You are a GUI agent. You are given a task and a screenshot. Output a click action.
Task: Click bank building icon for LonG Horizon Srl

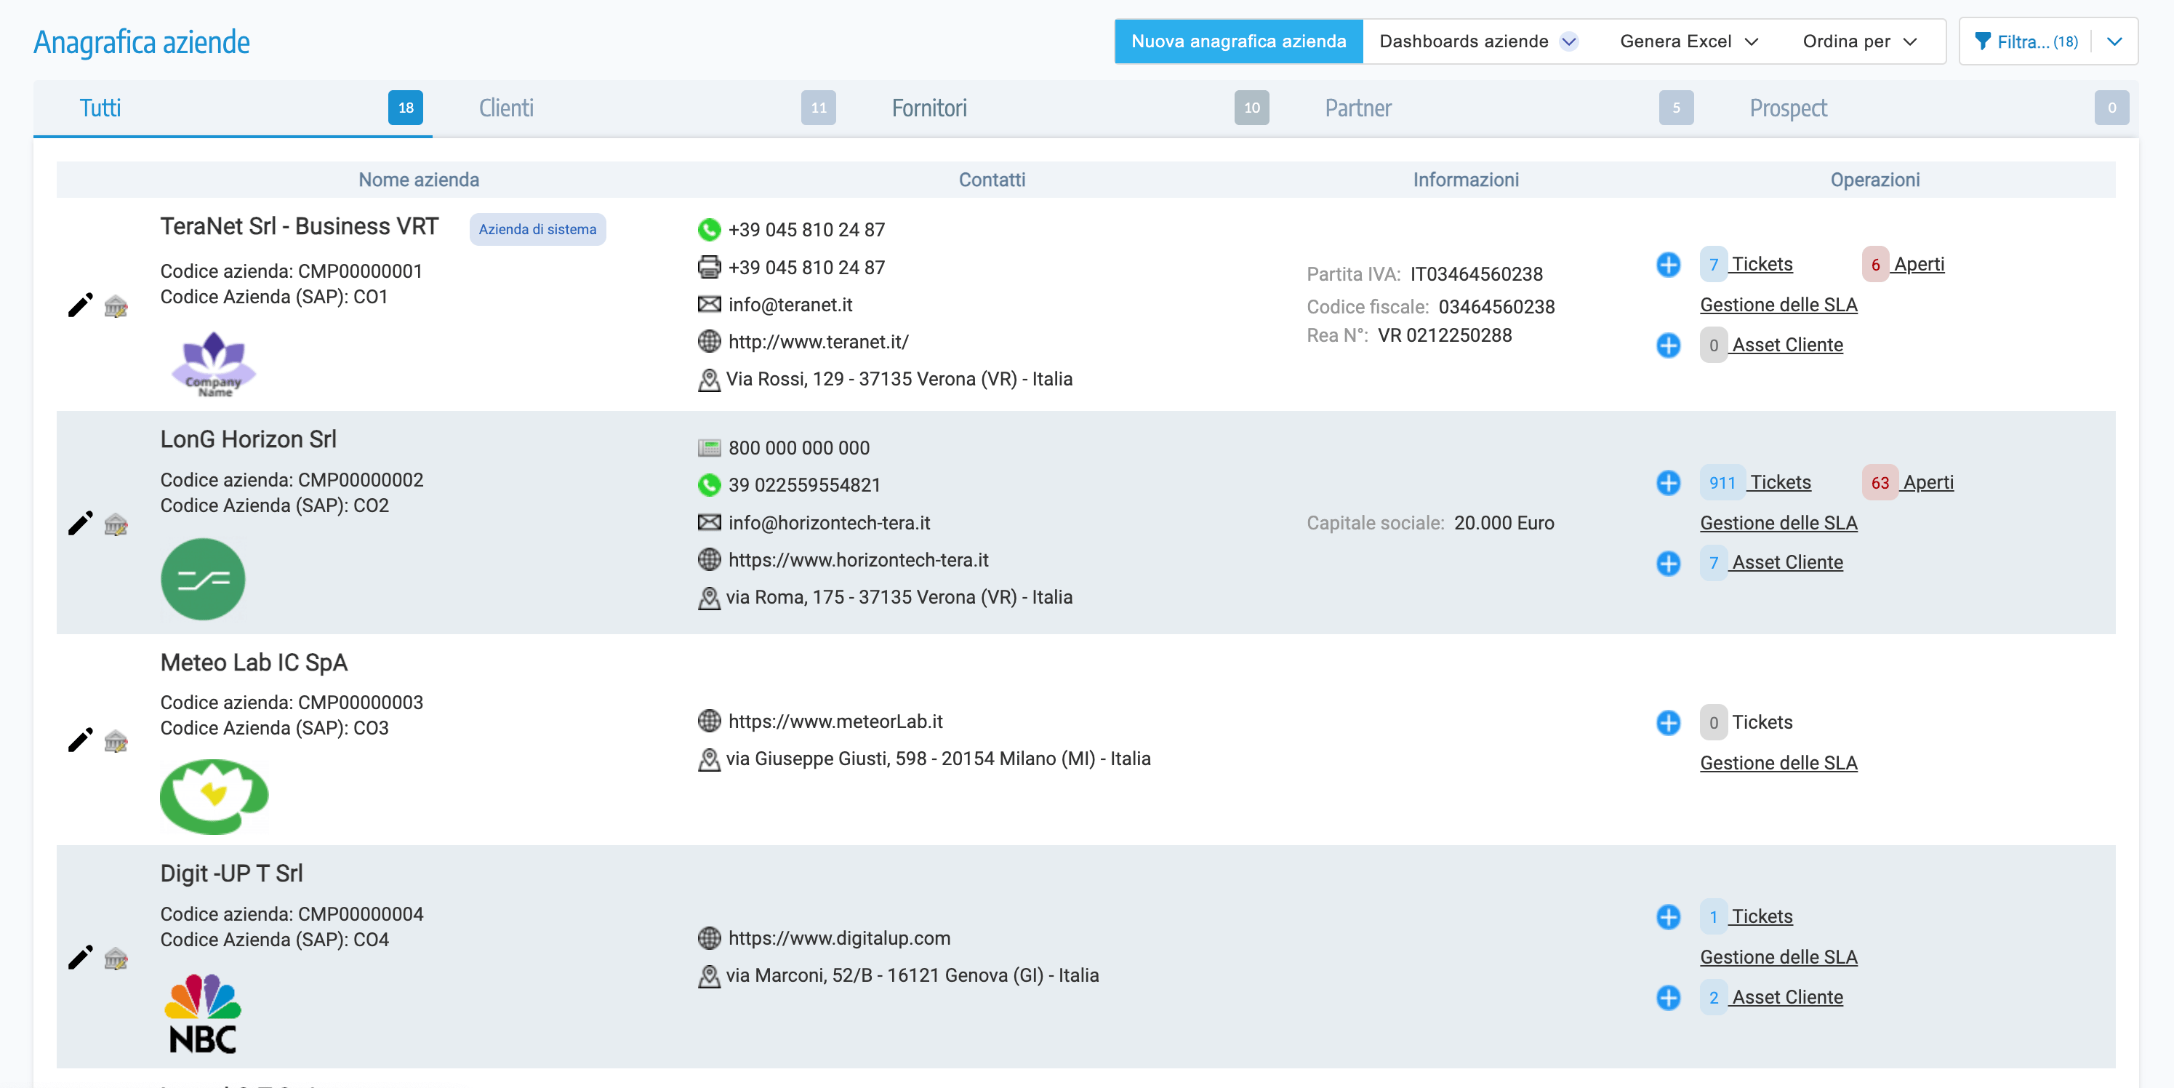(x=116, y=524)
